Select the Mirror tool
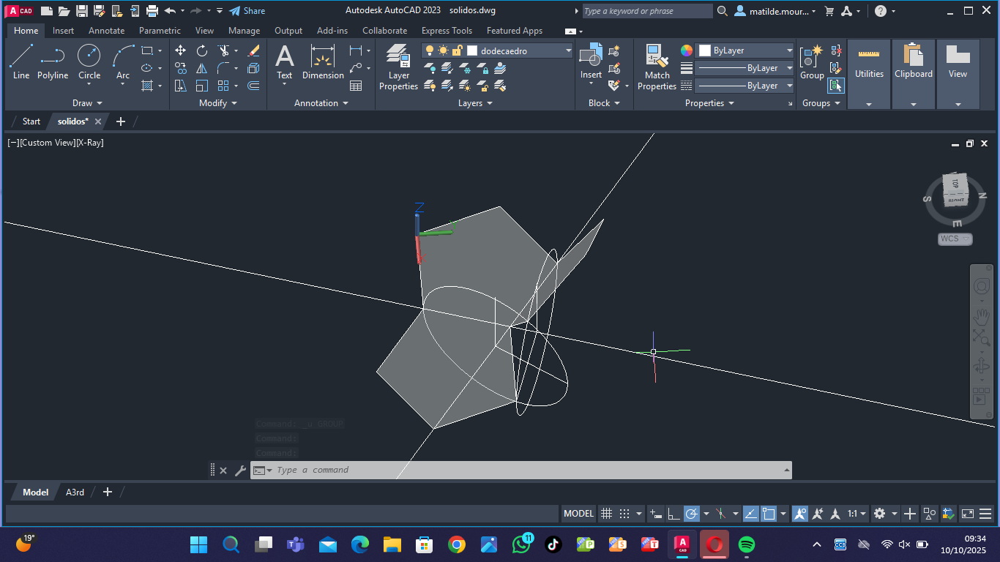This screenshot has width=1000, height=562. [x=202, y=68]
